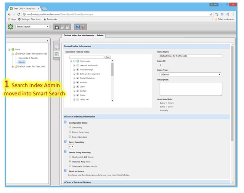This screenshot has width=244, height=193.
Task: Select the Default Index for Northwoods Admin tab
Action: click(x=83, y=35)
